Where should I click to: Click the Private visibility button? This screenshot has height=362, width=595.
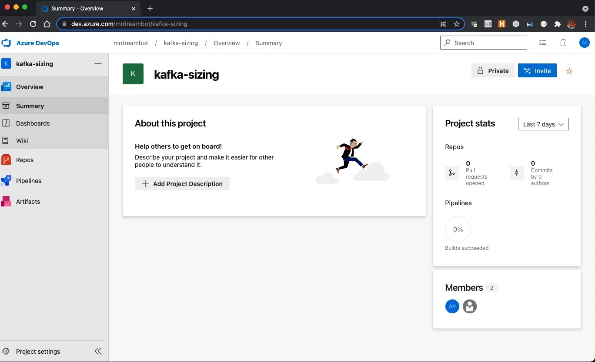point(493,70)
